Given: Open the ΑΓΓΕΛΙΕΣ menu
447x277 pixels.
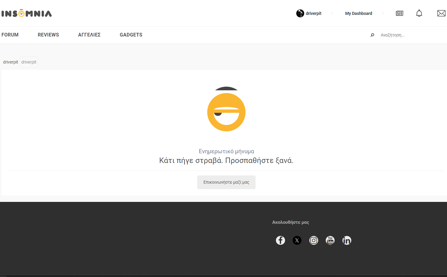Looking at the screenshot, I should (x=89, y=35).
